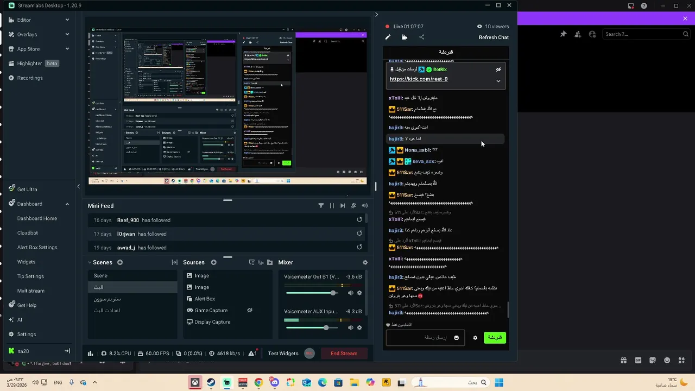Open Mixer advanced audio settings gear
Screen dimensions: 695x391
point(365,262)
